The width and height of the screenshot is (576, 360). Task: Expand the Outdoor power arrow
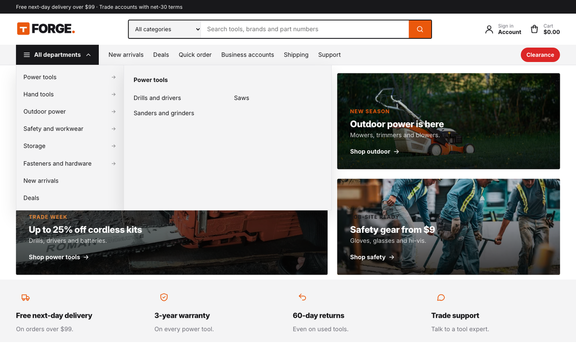pos(113,112)
